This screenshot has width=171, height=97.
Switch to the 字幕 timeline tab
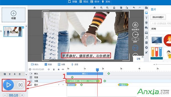point(61,65)
